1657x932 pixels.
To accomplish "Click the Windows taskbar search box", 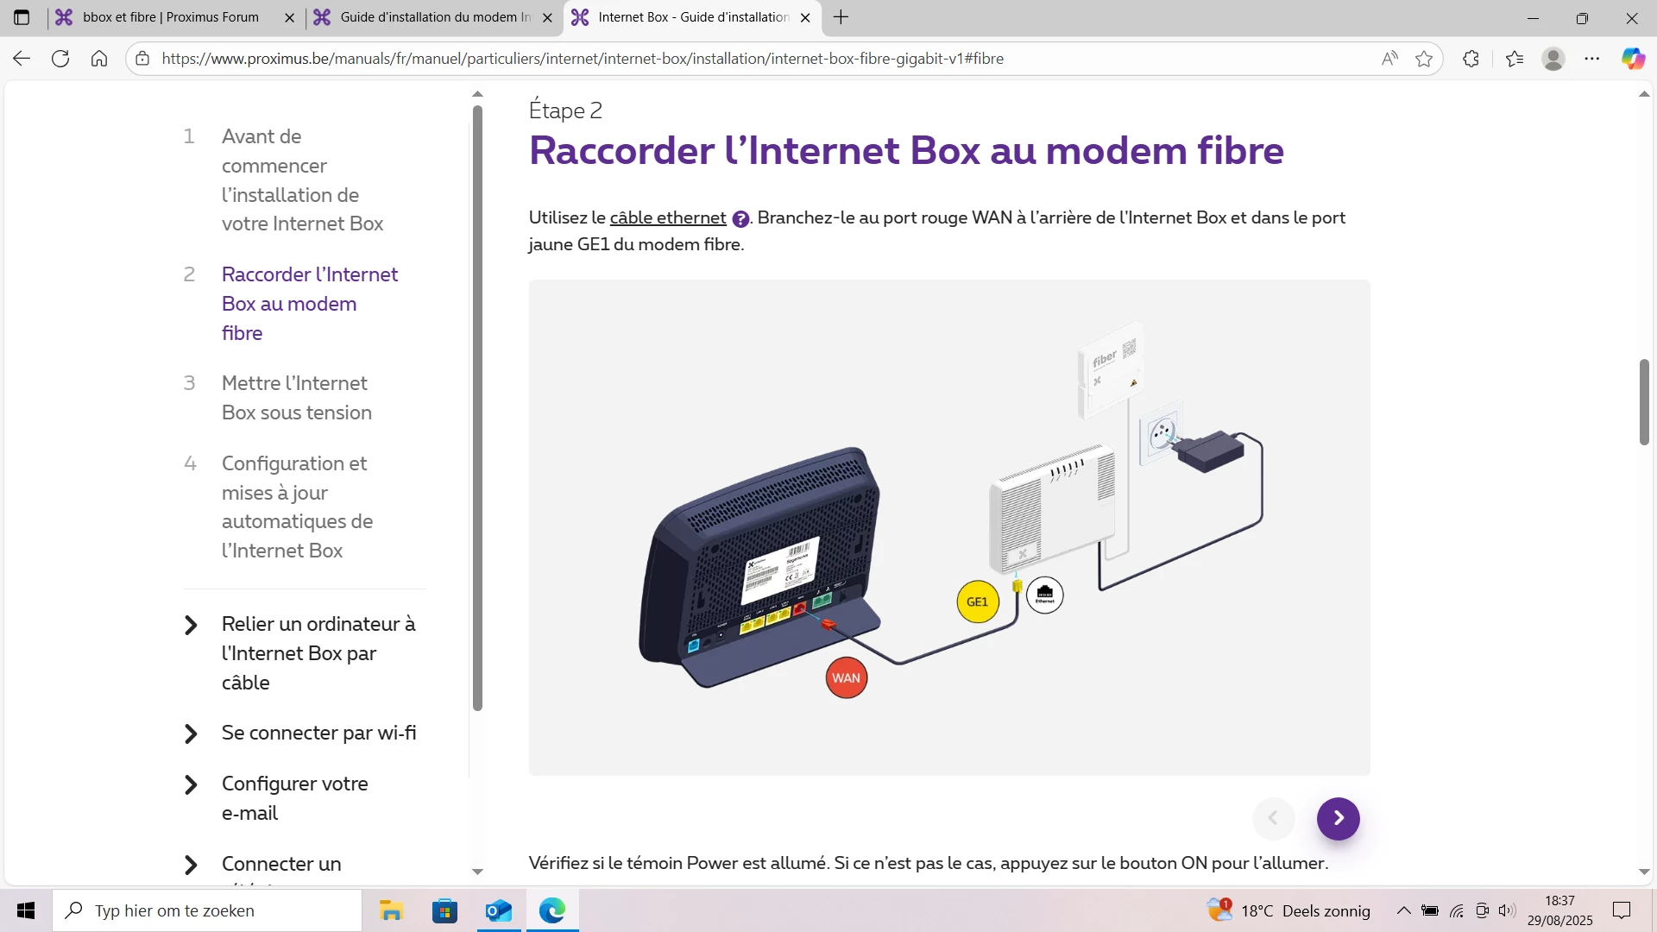I will pos(207,910).
